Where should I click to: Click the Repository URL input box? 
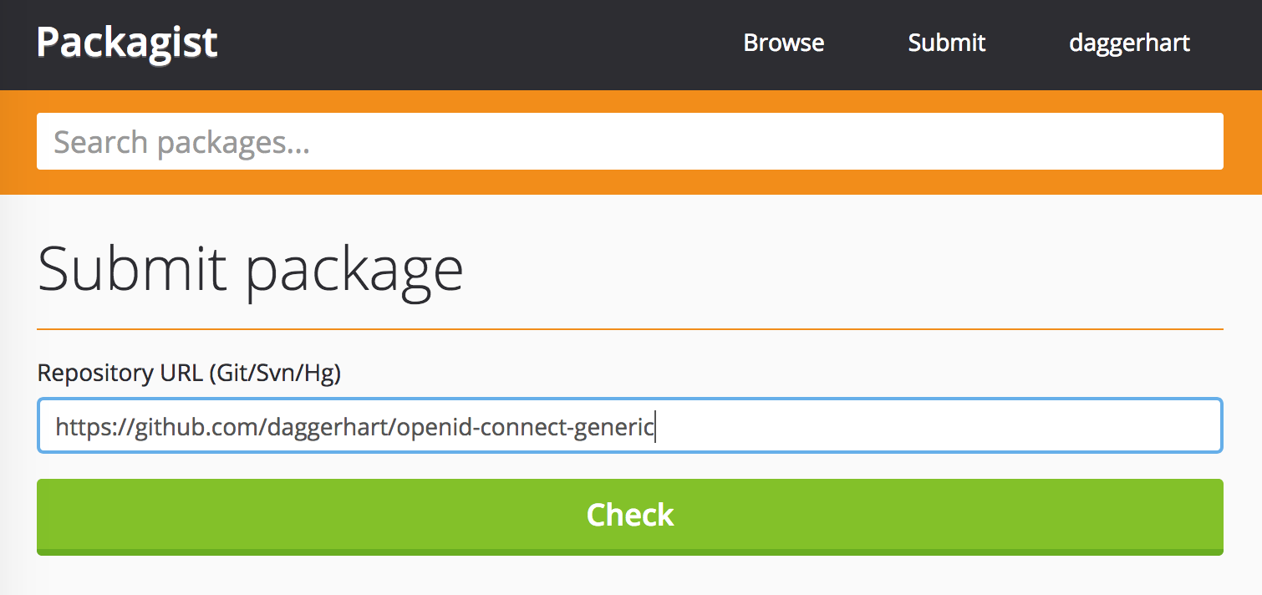[630, 425]
